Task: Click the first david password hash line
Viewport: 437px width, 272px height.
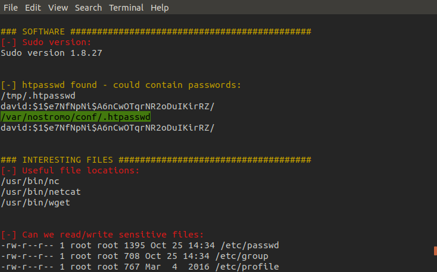Action: pyautogui.click(x=108, y=106)
